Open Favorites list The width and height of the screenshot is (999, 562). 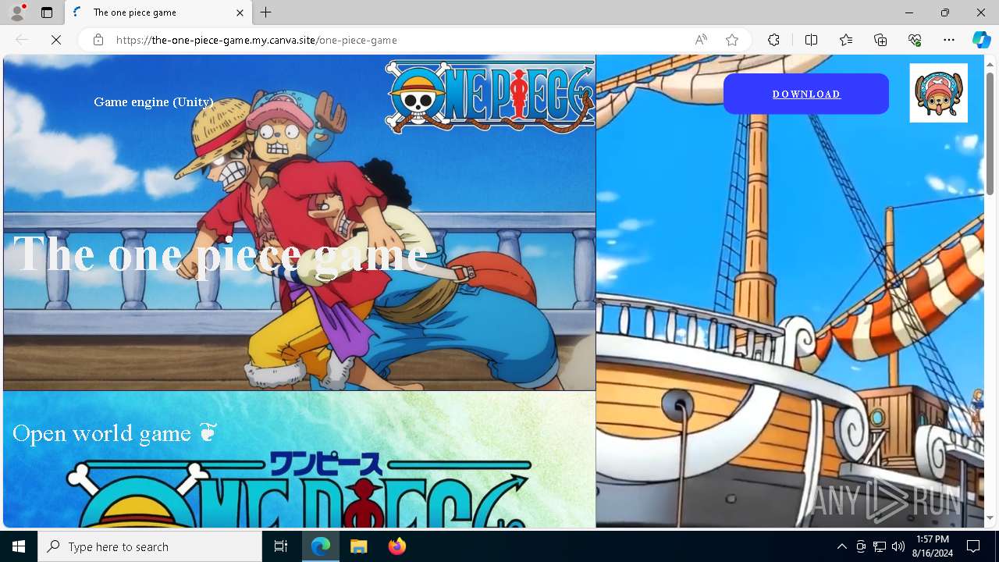coord(846,40)
